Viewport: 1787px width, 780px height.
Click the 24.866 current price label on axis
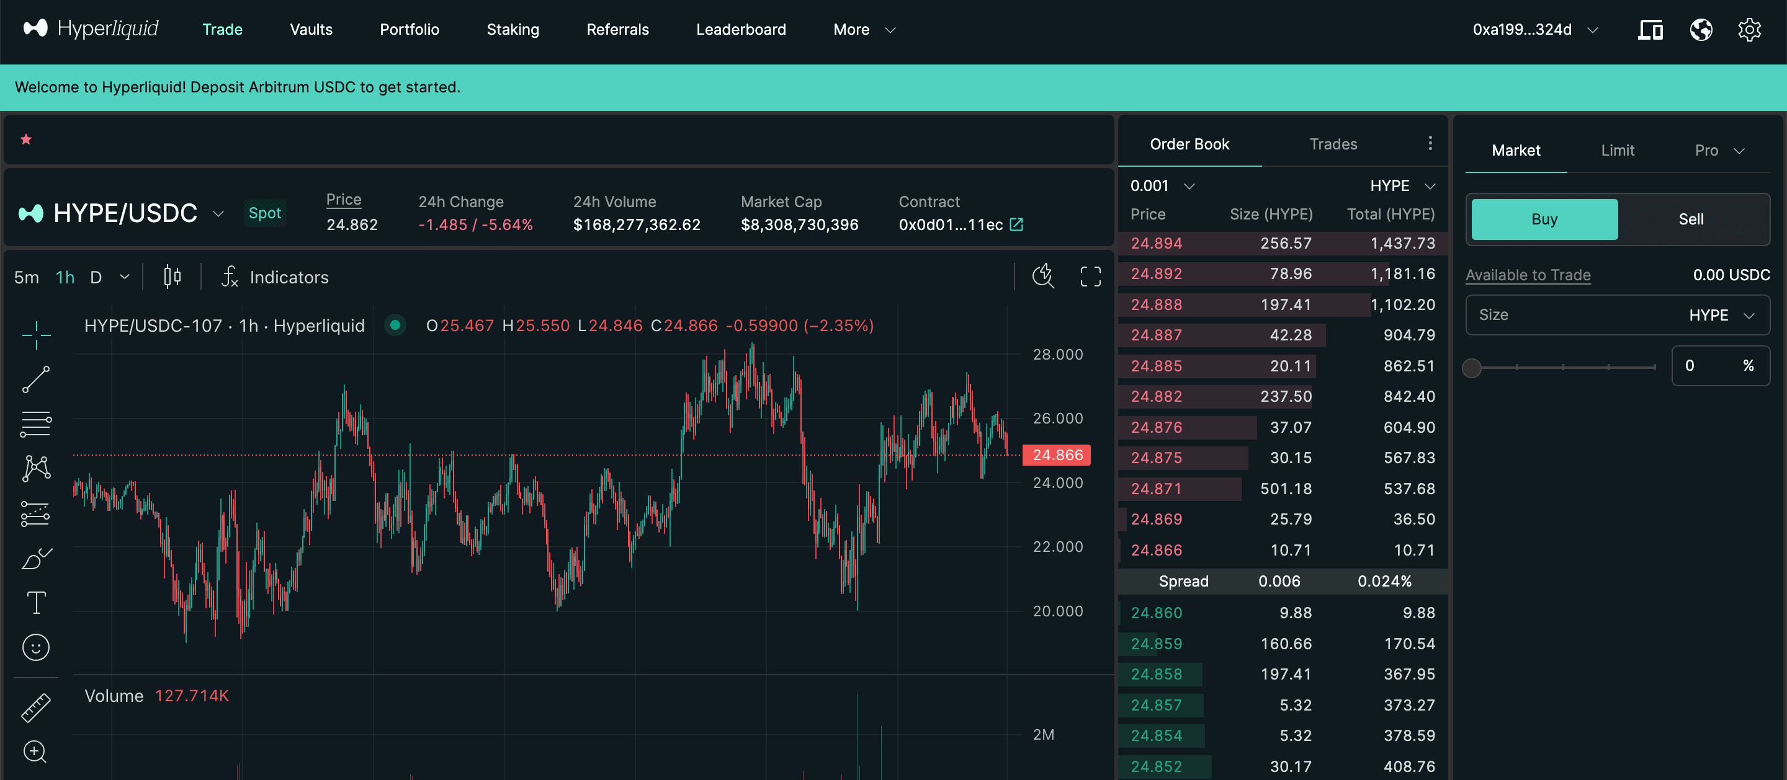1057,455
